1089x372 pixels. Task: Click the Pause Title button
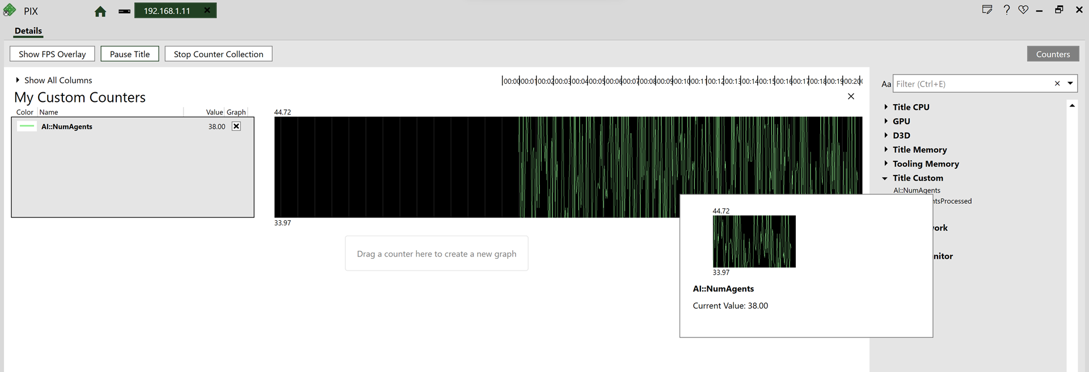tap(130, 54)
